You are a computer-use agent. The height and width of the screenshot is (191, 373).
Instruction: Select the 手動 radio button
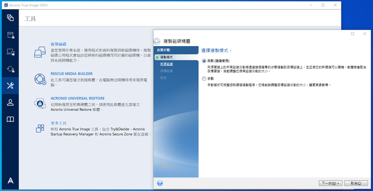[204, 79]
